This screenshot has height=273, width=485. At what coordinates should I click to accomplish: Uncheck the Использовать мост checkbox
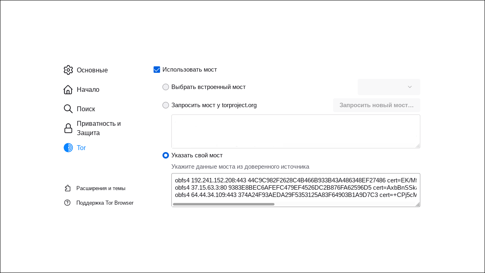point(157,70)
